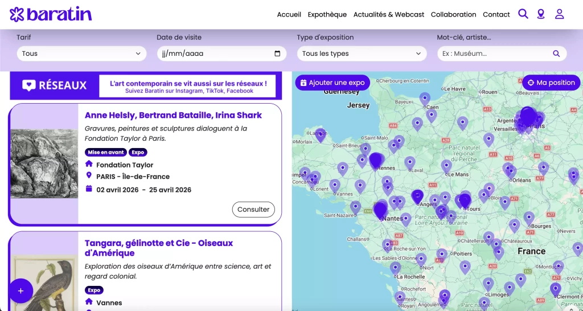Click the keyword search magnifier icon
Viewport: 583px width, 311px height.
click(x=556, y=54)
